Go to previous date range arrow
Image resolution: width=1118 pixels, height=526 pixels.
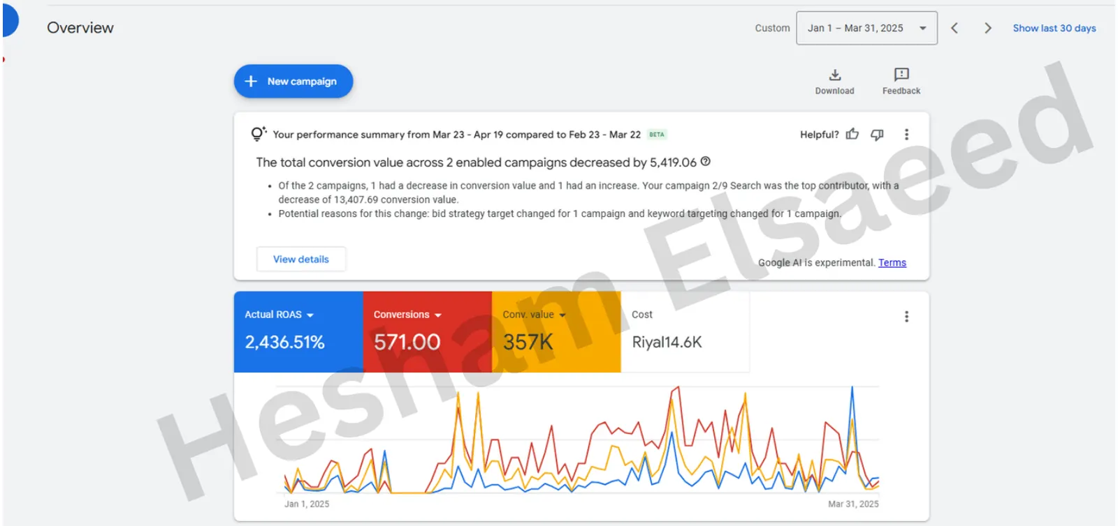[954, 28]
